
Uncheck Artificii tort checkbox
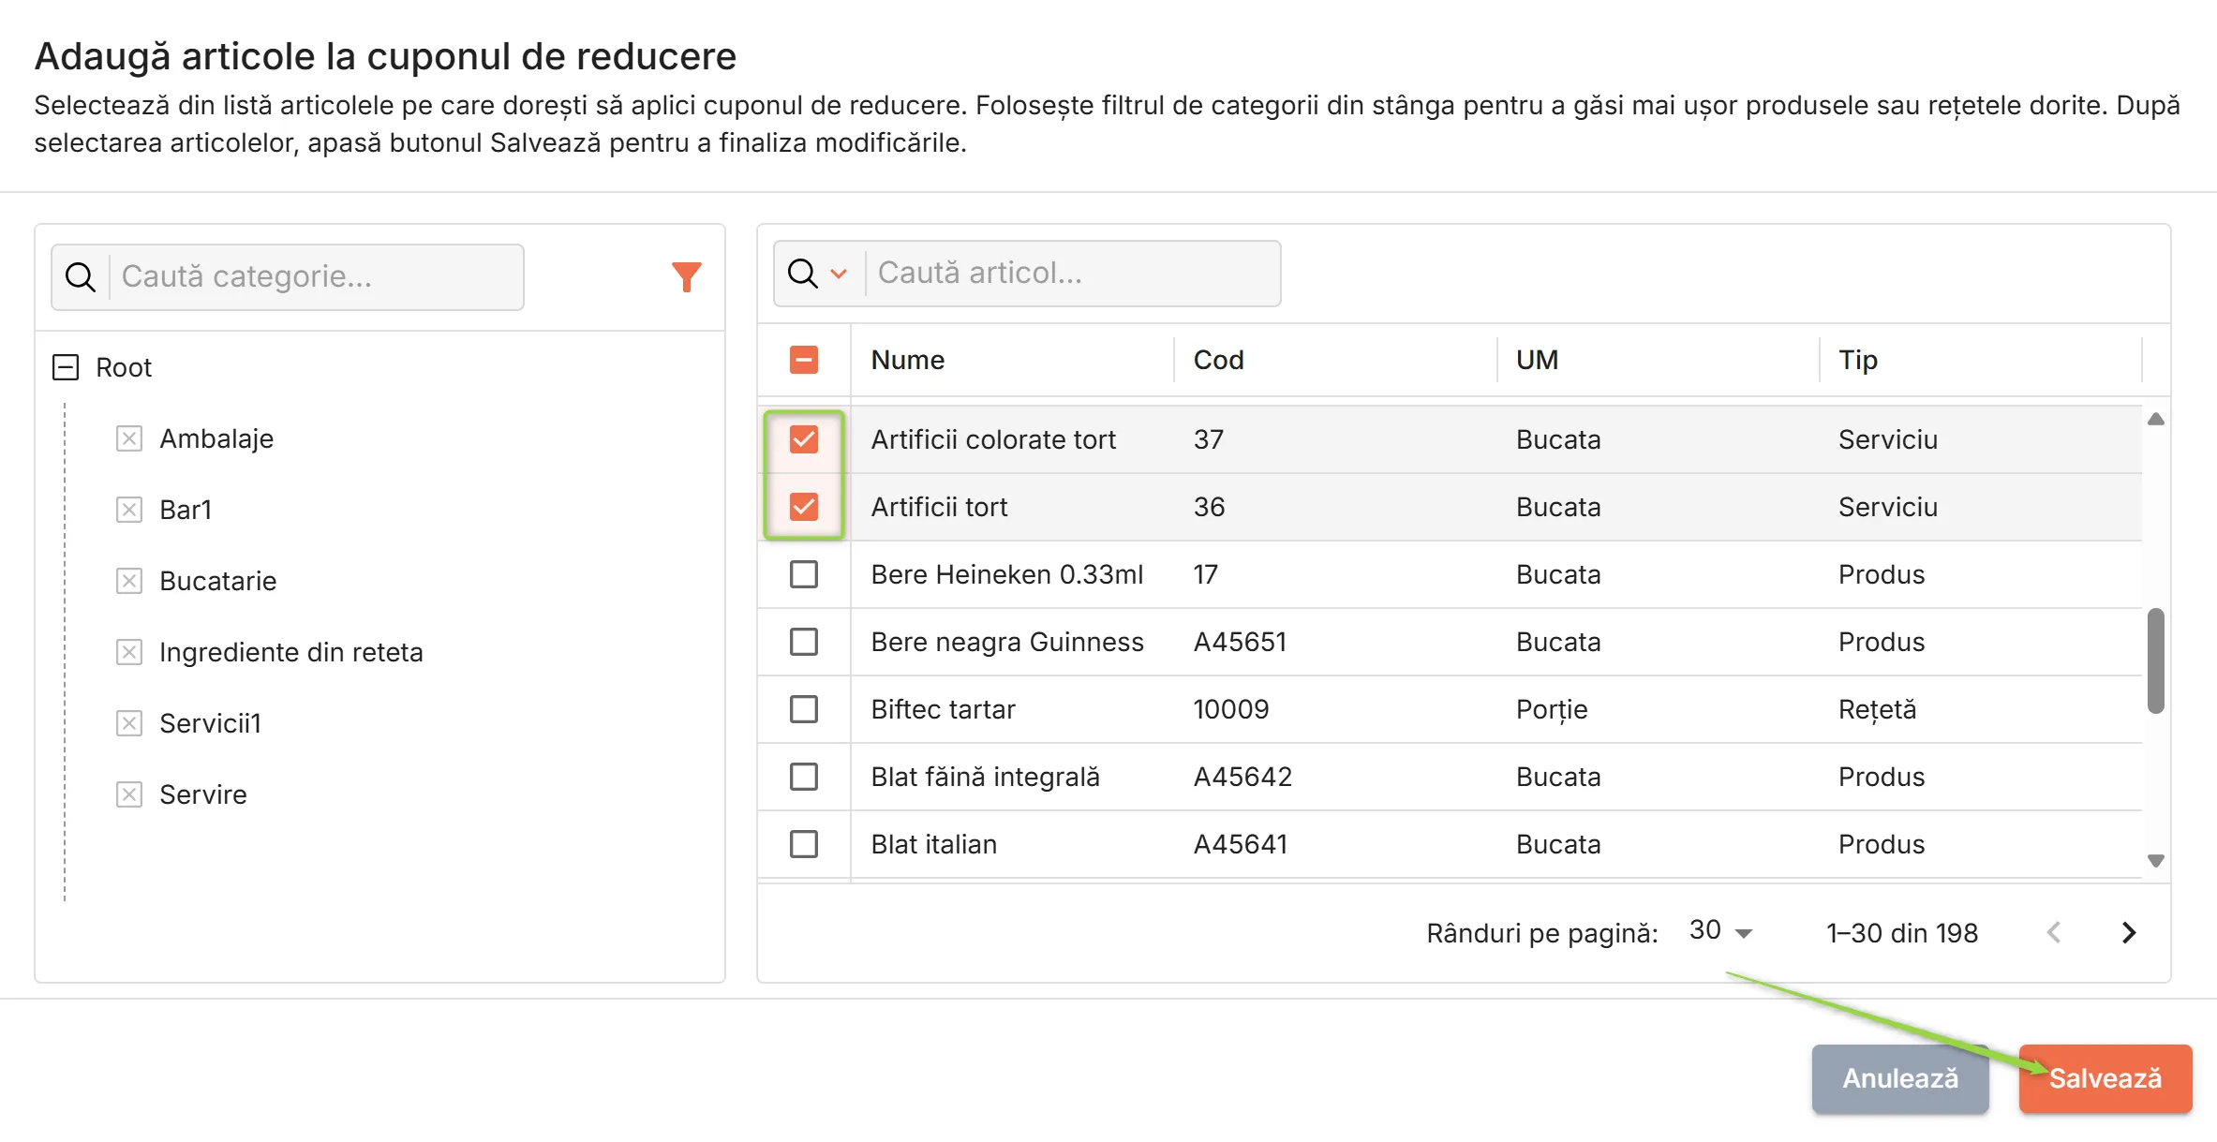point(804,507)
